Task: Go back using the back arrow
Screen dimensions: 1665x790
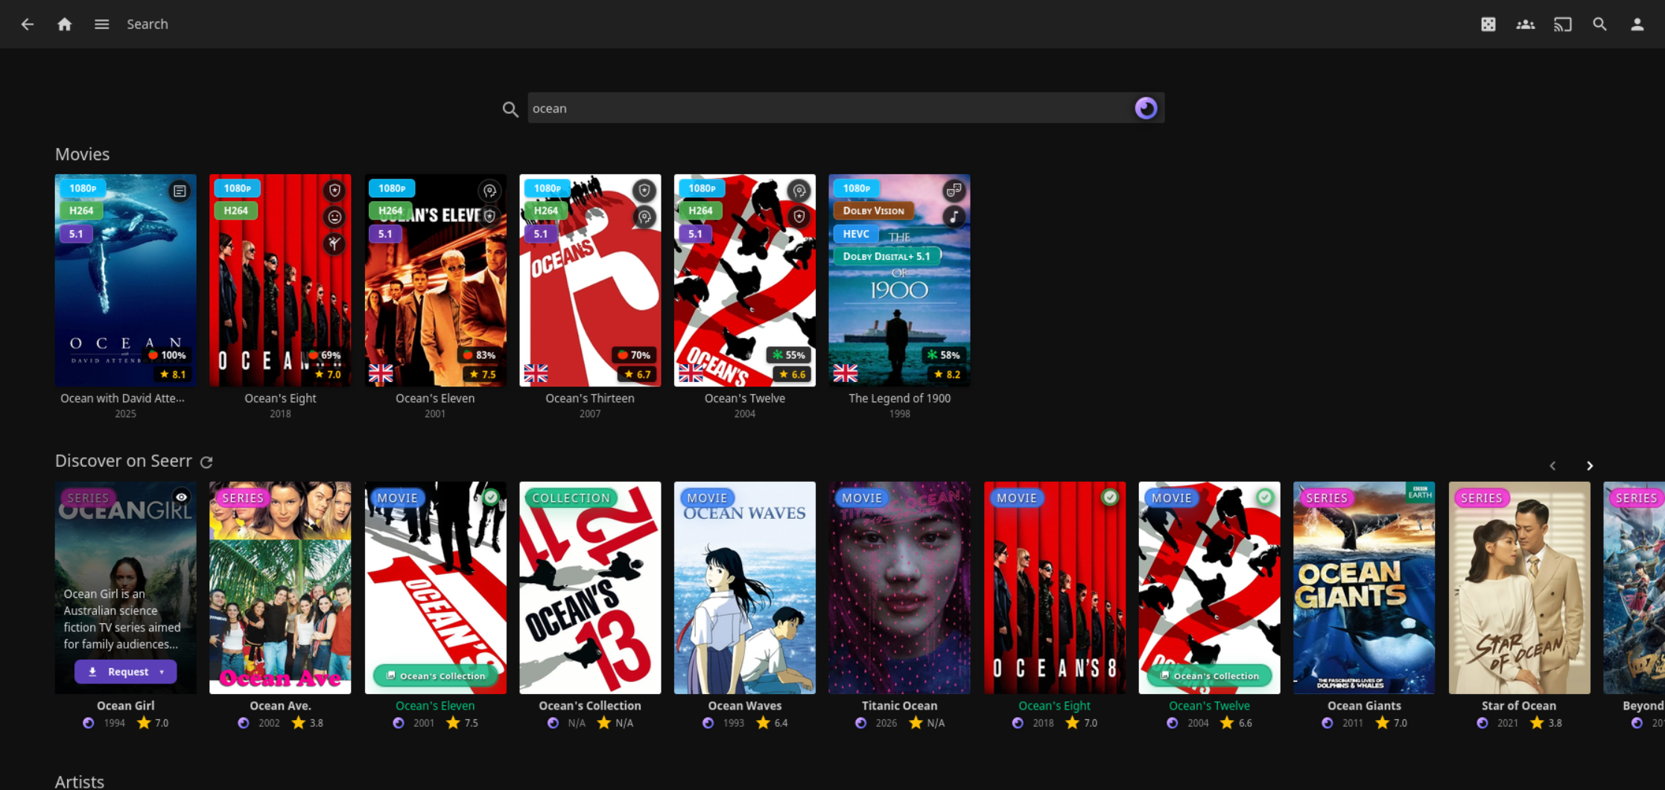Action: click(x=28, y=25)
